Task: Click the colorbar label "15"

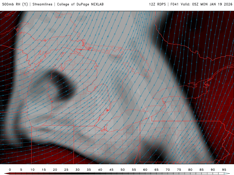Action: click(44, 170)
